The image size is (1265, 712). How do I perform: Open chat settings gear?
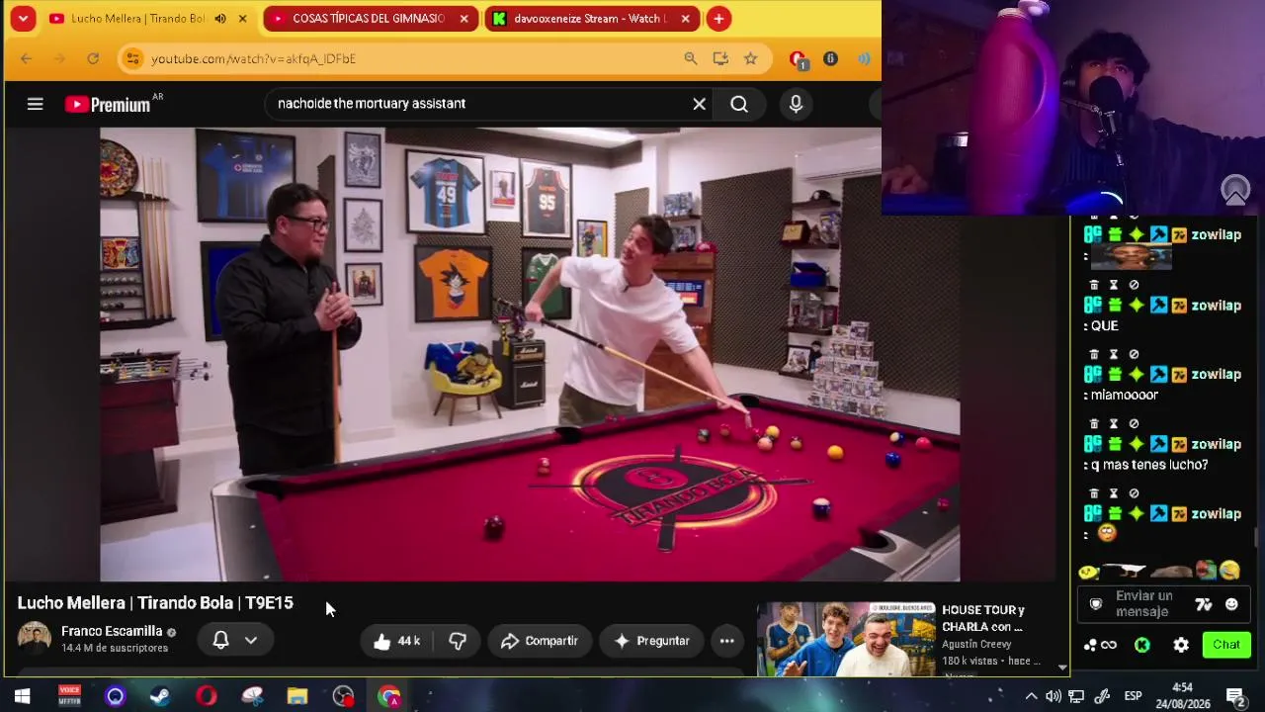point(1181,645)
